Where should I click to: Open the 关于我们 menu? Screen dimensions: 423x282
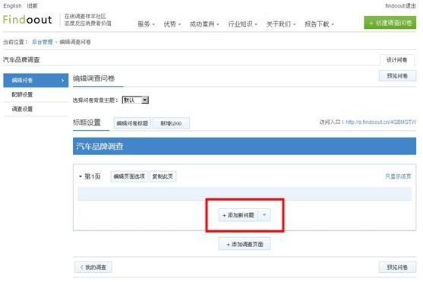[x=281, y=24]
